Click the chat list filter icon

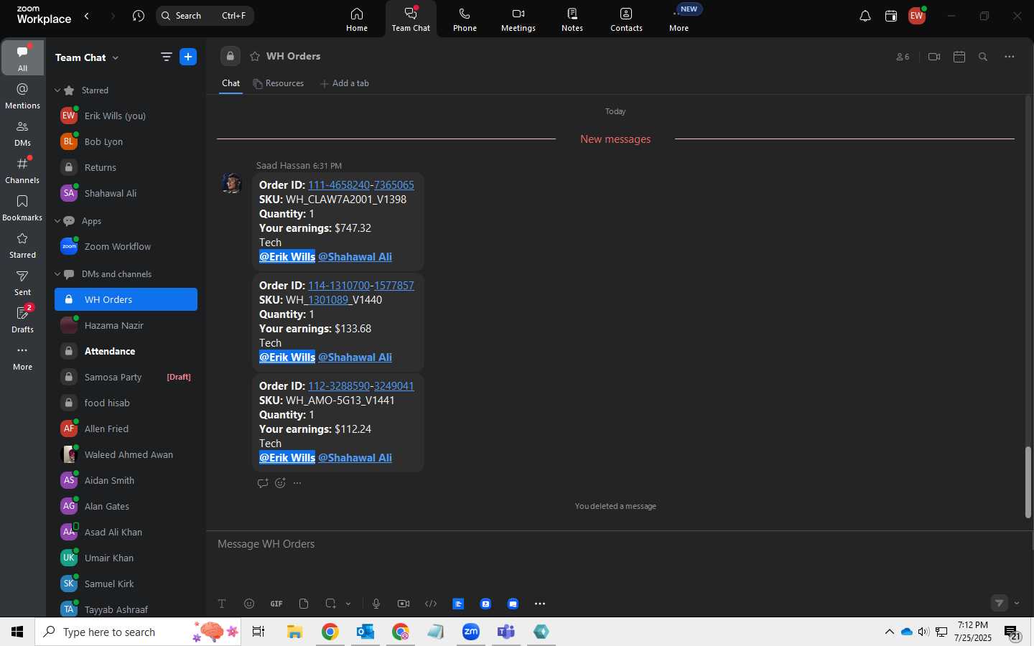tap(166, 57)
